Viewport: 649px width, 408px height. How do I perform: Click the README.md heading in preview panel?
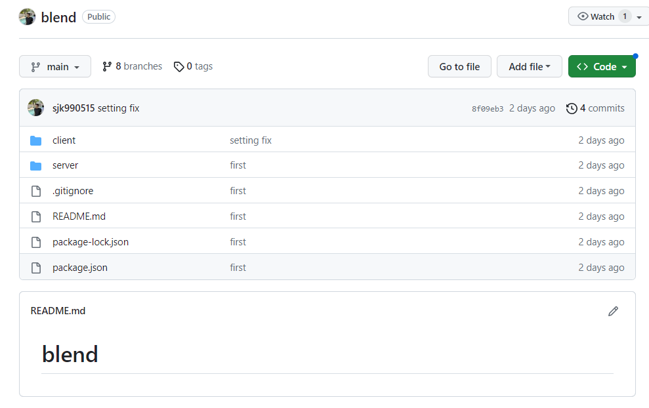(x=58, y=311)
